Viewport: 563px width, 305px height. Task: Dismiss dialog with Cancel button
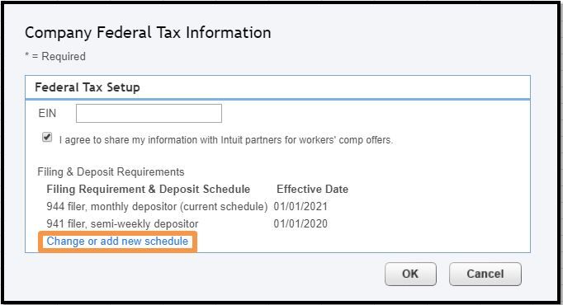pos(485,274)
